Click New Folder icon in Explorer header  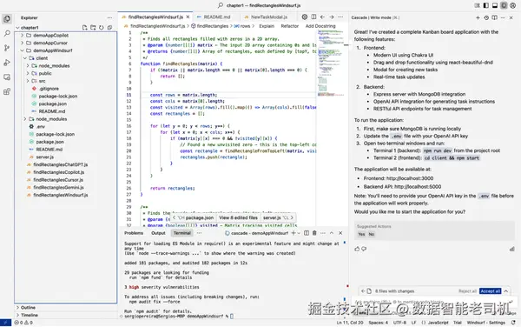tap(93, 28)
